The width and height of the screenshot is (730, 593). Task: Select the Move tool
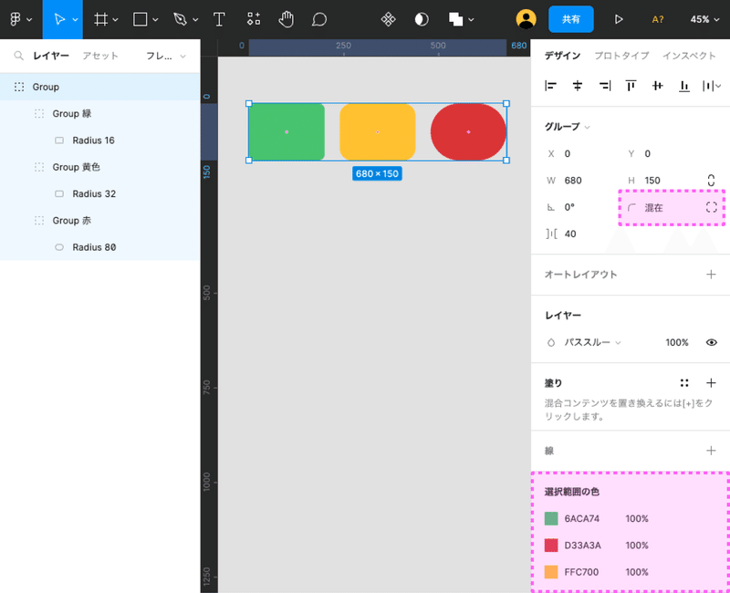coord(58,19)
